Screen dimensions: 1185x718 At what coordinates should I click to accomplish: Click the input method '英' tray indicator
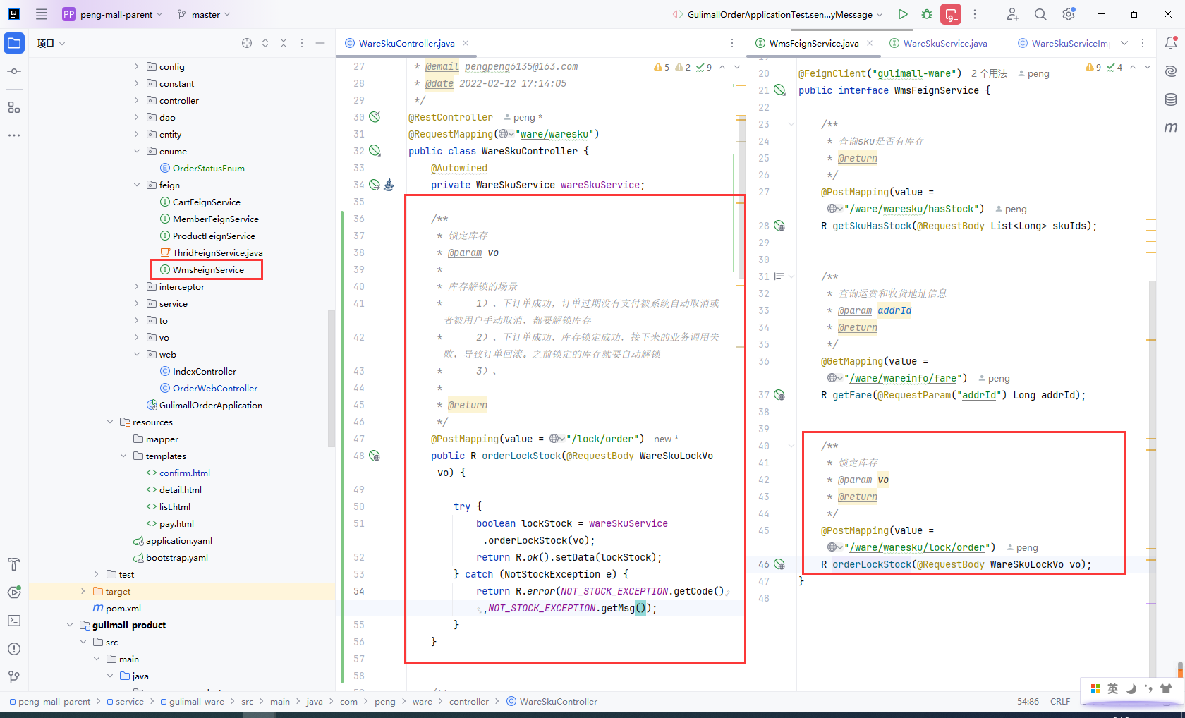pyautogui.click(x=1112, y=688)
